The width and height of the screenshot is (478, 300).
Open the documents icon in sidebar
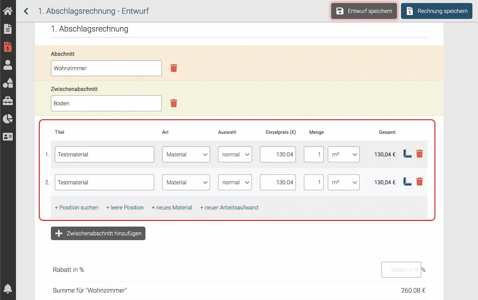(x=7, y=29)
